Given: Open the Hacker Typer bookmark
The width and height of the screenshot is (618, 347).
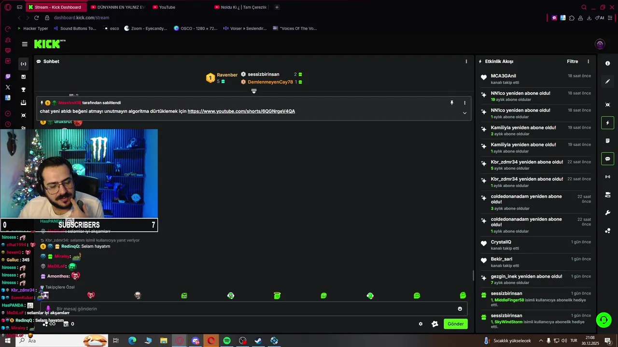Looking at the screenshot, I should (x=32, y=28).
